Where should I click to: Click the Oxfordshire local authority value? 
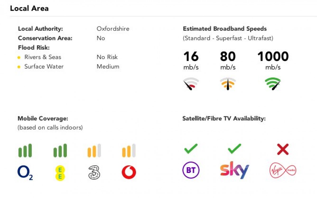[113, 28]
